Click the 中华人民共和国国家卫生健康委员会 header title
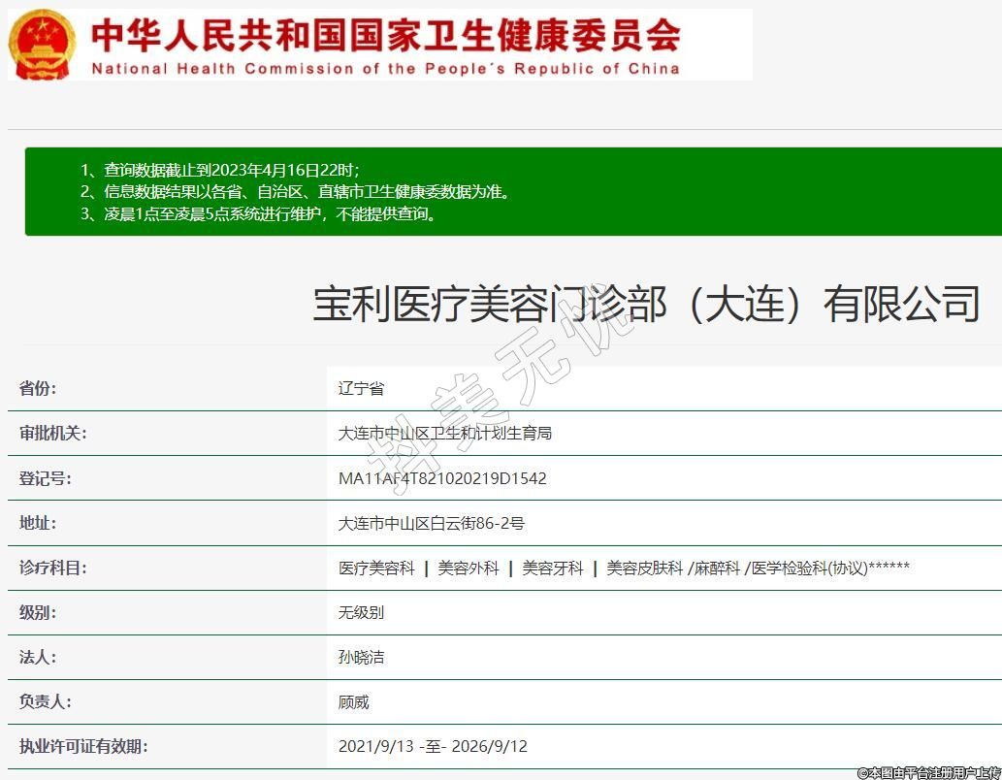 pos(385,35)
